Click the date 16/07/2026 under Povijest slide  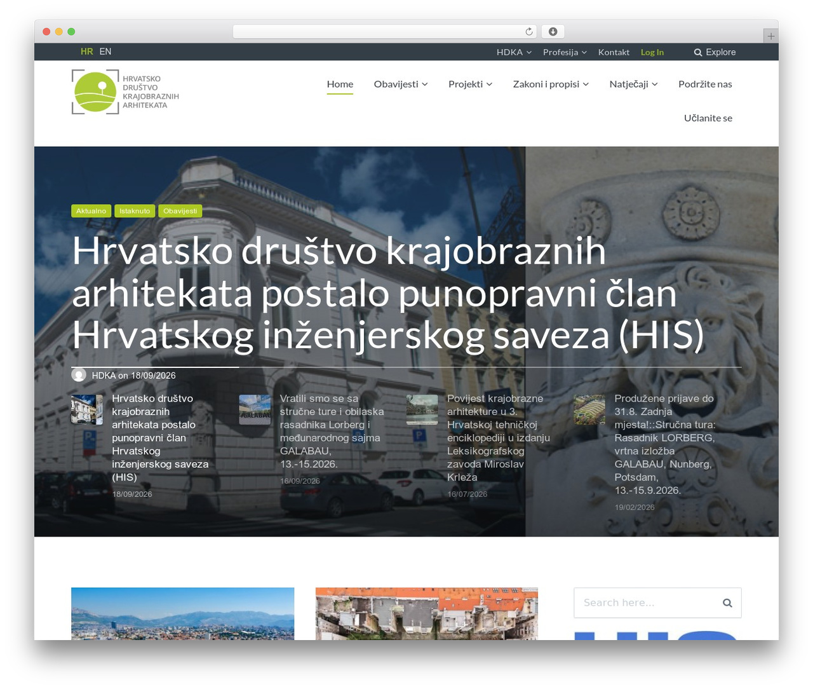tap(467, 495)
